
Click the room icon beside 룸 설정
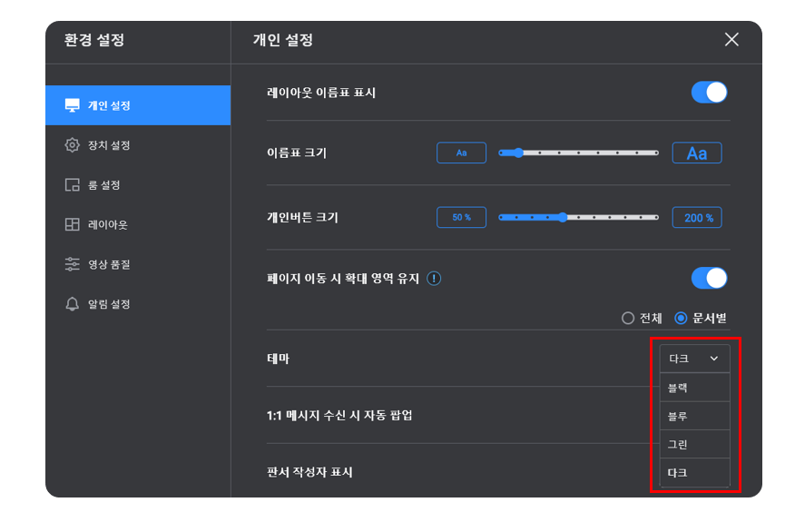point(72,184)
